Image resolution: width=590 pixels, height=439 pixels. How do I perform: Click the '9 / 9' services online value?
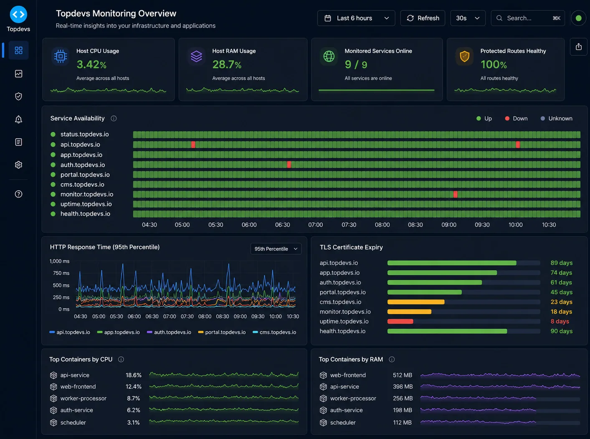click(356, 64)
